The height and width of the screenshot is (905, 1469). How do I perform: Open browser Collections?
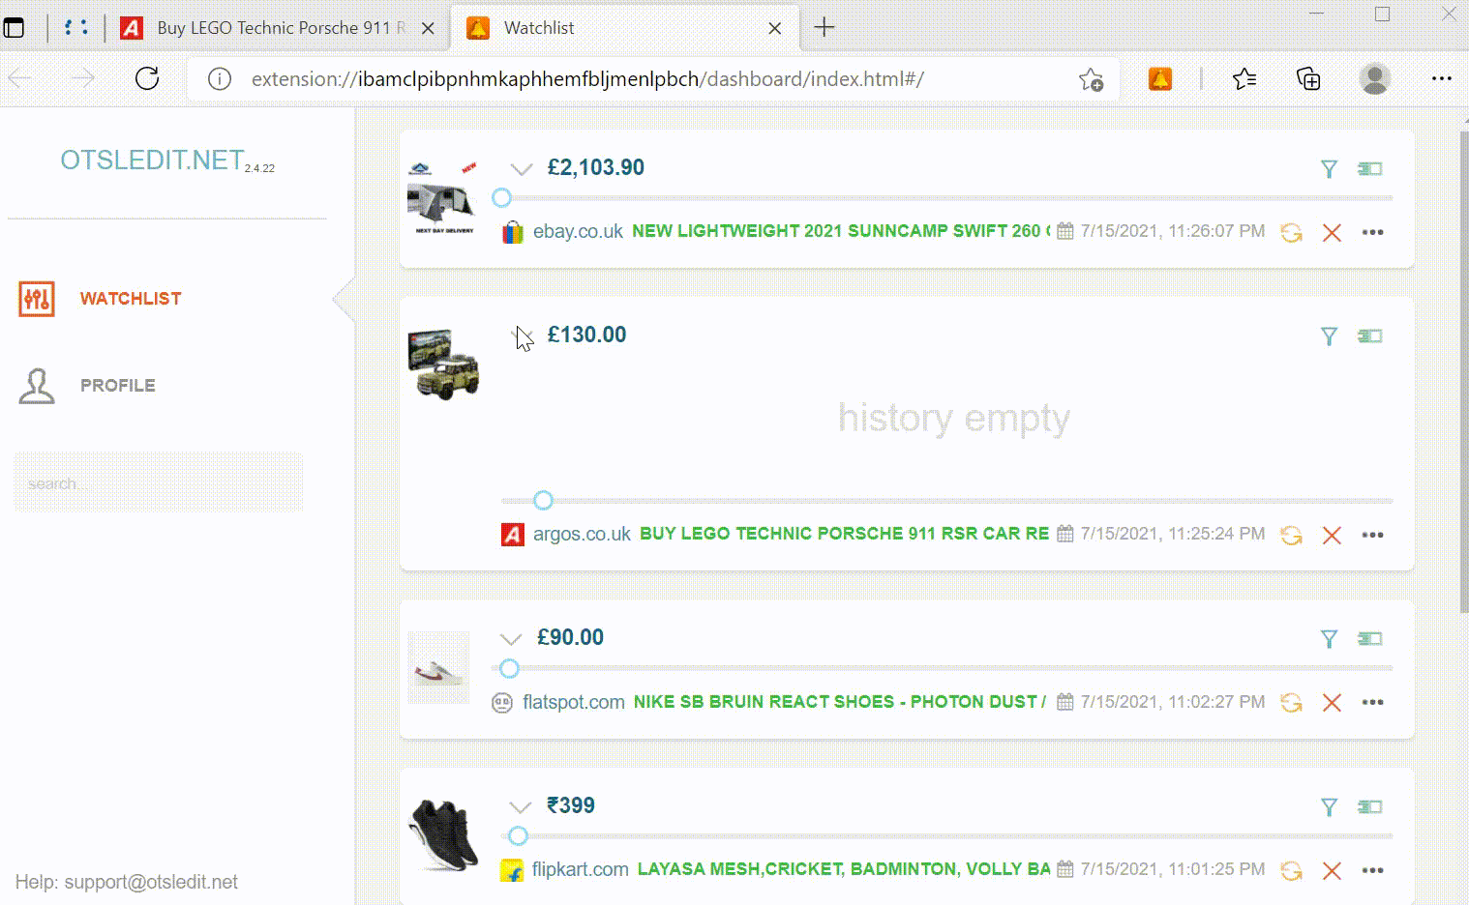pyautogui.click(x=1308, y=79)
